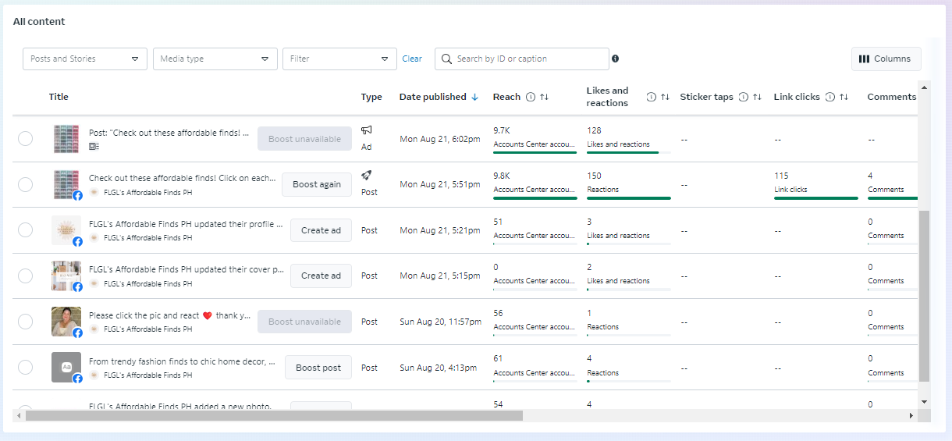Image resolution: width=952 pixels, height=441 pixels.
Task: Click the Reach column info icon
Action: point(531,97)
